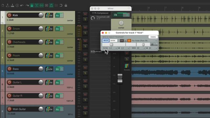Open the audio destination 1/2 dropdown
This screenshot has height=118, width=210.
coord(125,48)
